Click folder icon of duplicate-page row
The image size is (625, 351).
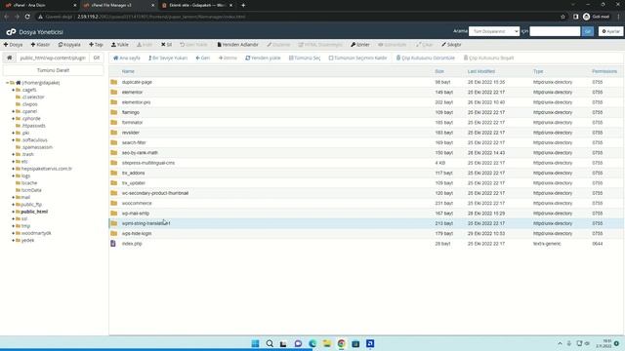click(114, 82)
